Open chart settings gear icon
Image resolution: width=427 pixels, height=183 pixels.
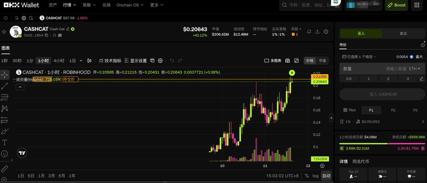tap(160, 61)
